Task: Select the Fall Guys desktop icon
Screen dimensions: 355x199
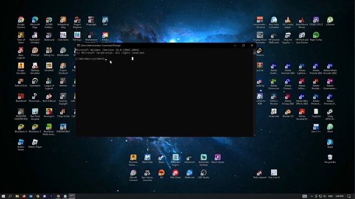Action: [77, 36]
